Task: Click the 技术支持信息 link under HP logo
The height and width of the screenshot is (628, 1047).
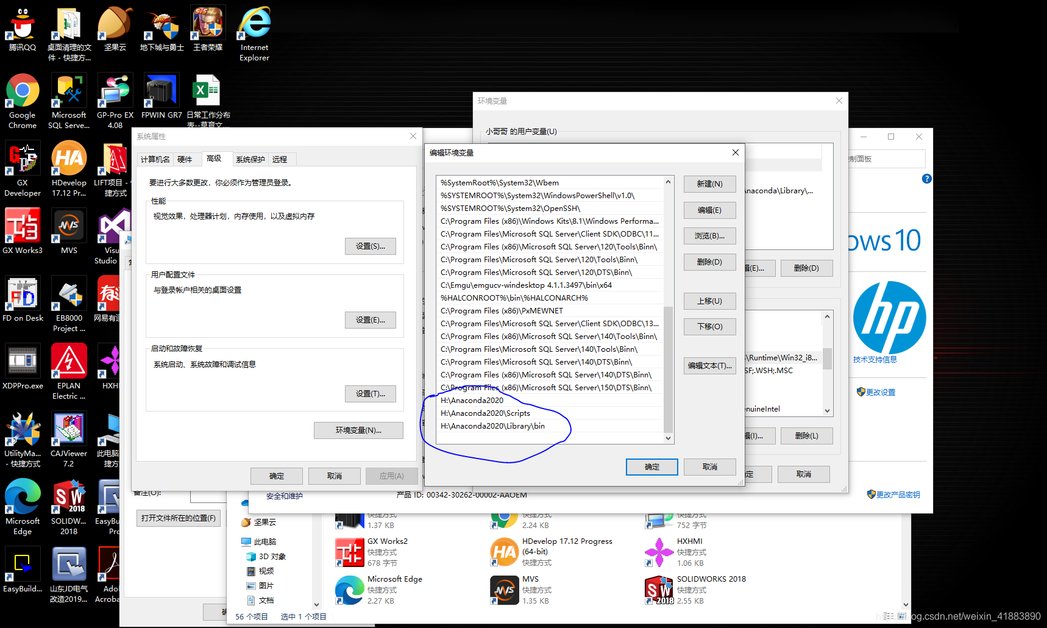Action: 875,360
